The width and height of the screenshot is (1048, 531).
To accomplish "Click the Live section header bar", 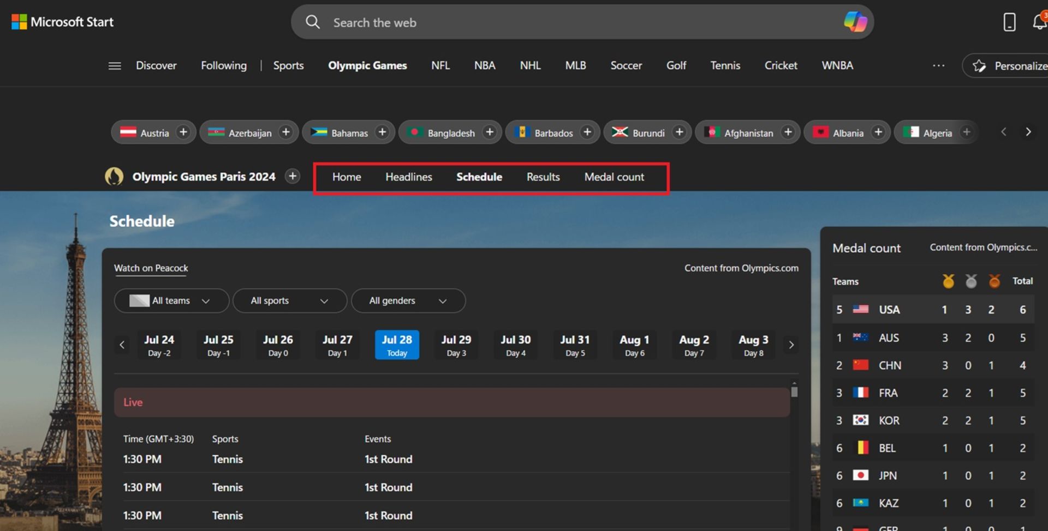I will pos(452,402).
